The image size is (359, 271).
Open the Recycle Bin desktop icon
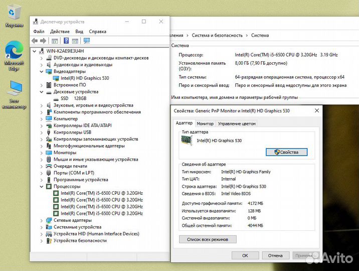(x=14, y=16)
